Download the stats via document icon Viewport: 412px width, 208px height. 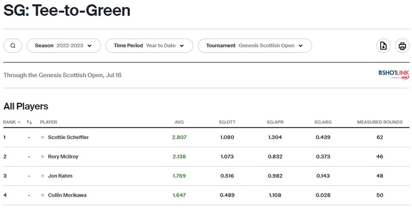383,46
